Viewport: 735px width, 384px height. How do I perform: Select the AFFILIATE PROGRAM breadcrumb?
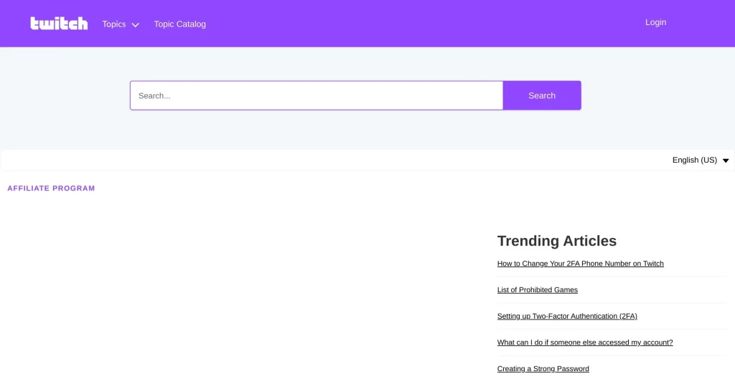[51, 188]
